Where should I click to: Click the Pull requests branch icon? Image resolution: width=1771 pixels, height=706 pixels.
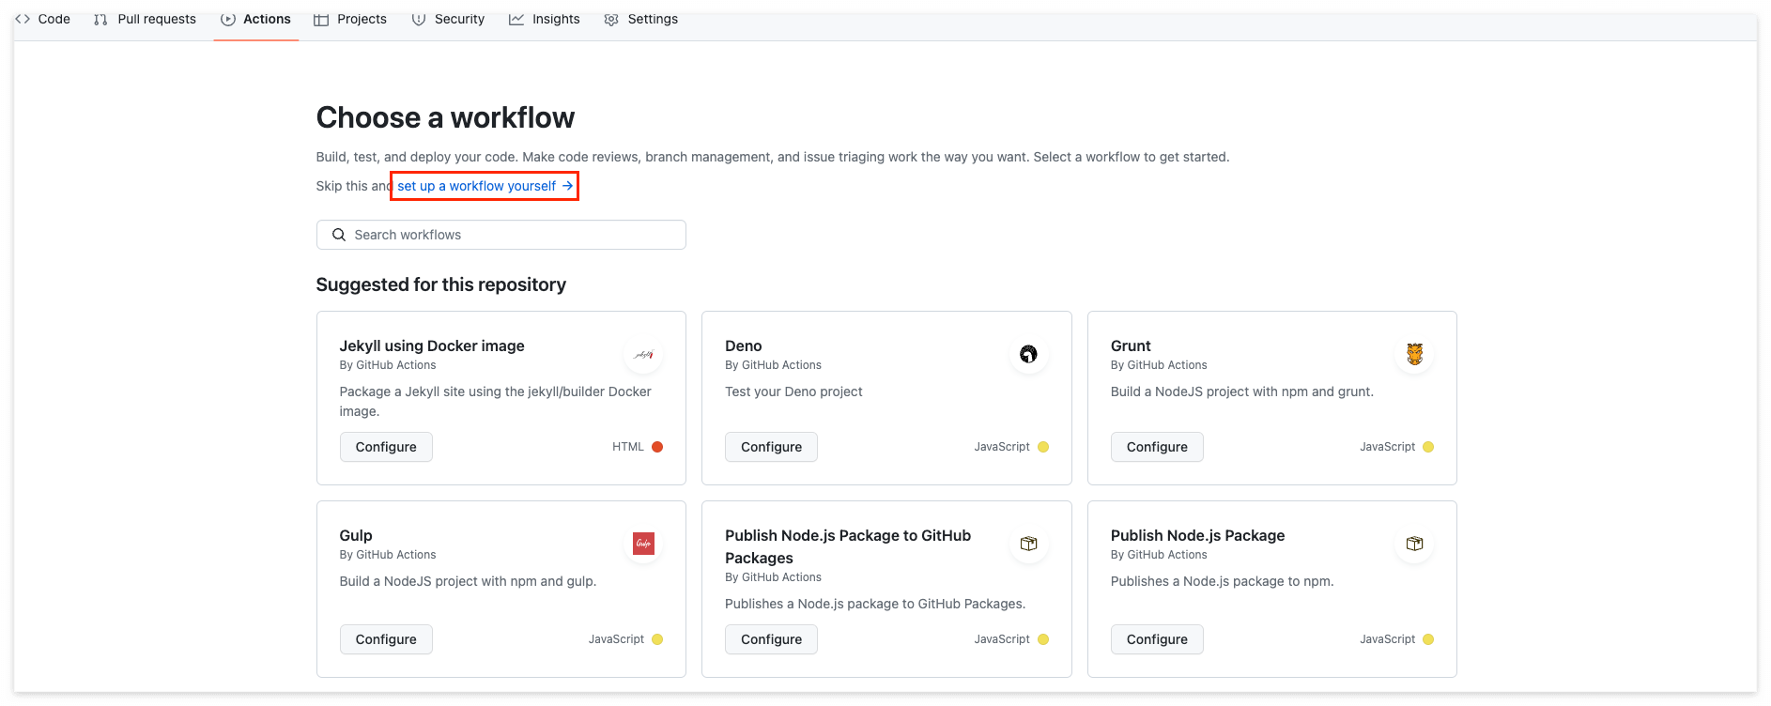tap(100, 19)
